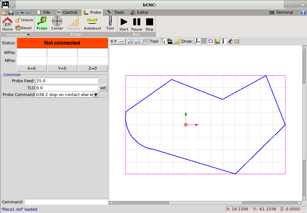Toggle the work area display
This screenshot has height=213, width=307.
click(237, 41)
